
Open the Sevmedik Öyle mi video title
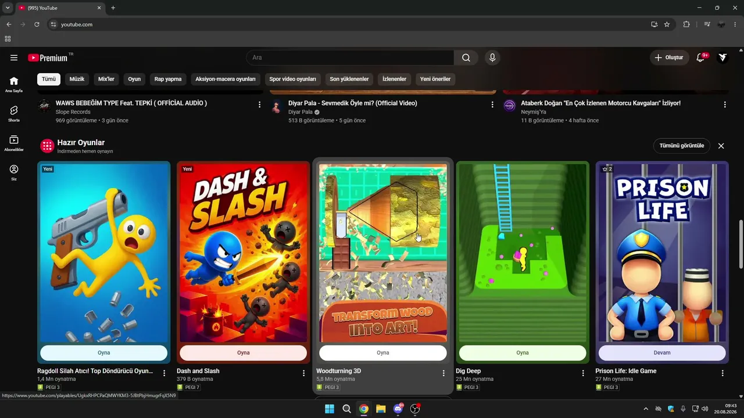point(353,103)
